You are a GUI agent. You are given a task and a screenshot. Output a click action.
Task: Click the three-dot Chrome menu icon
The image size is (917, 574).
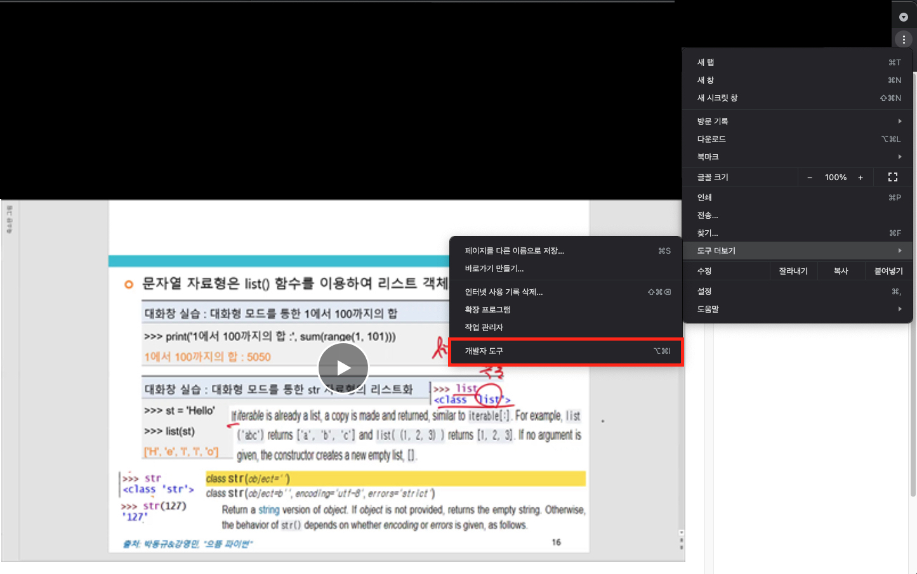(904, 39)
